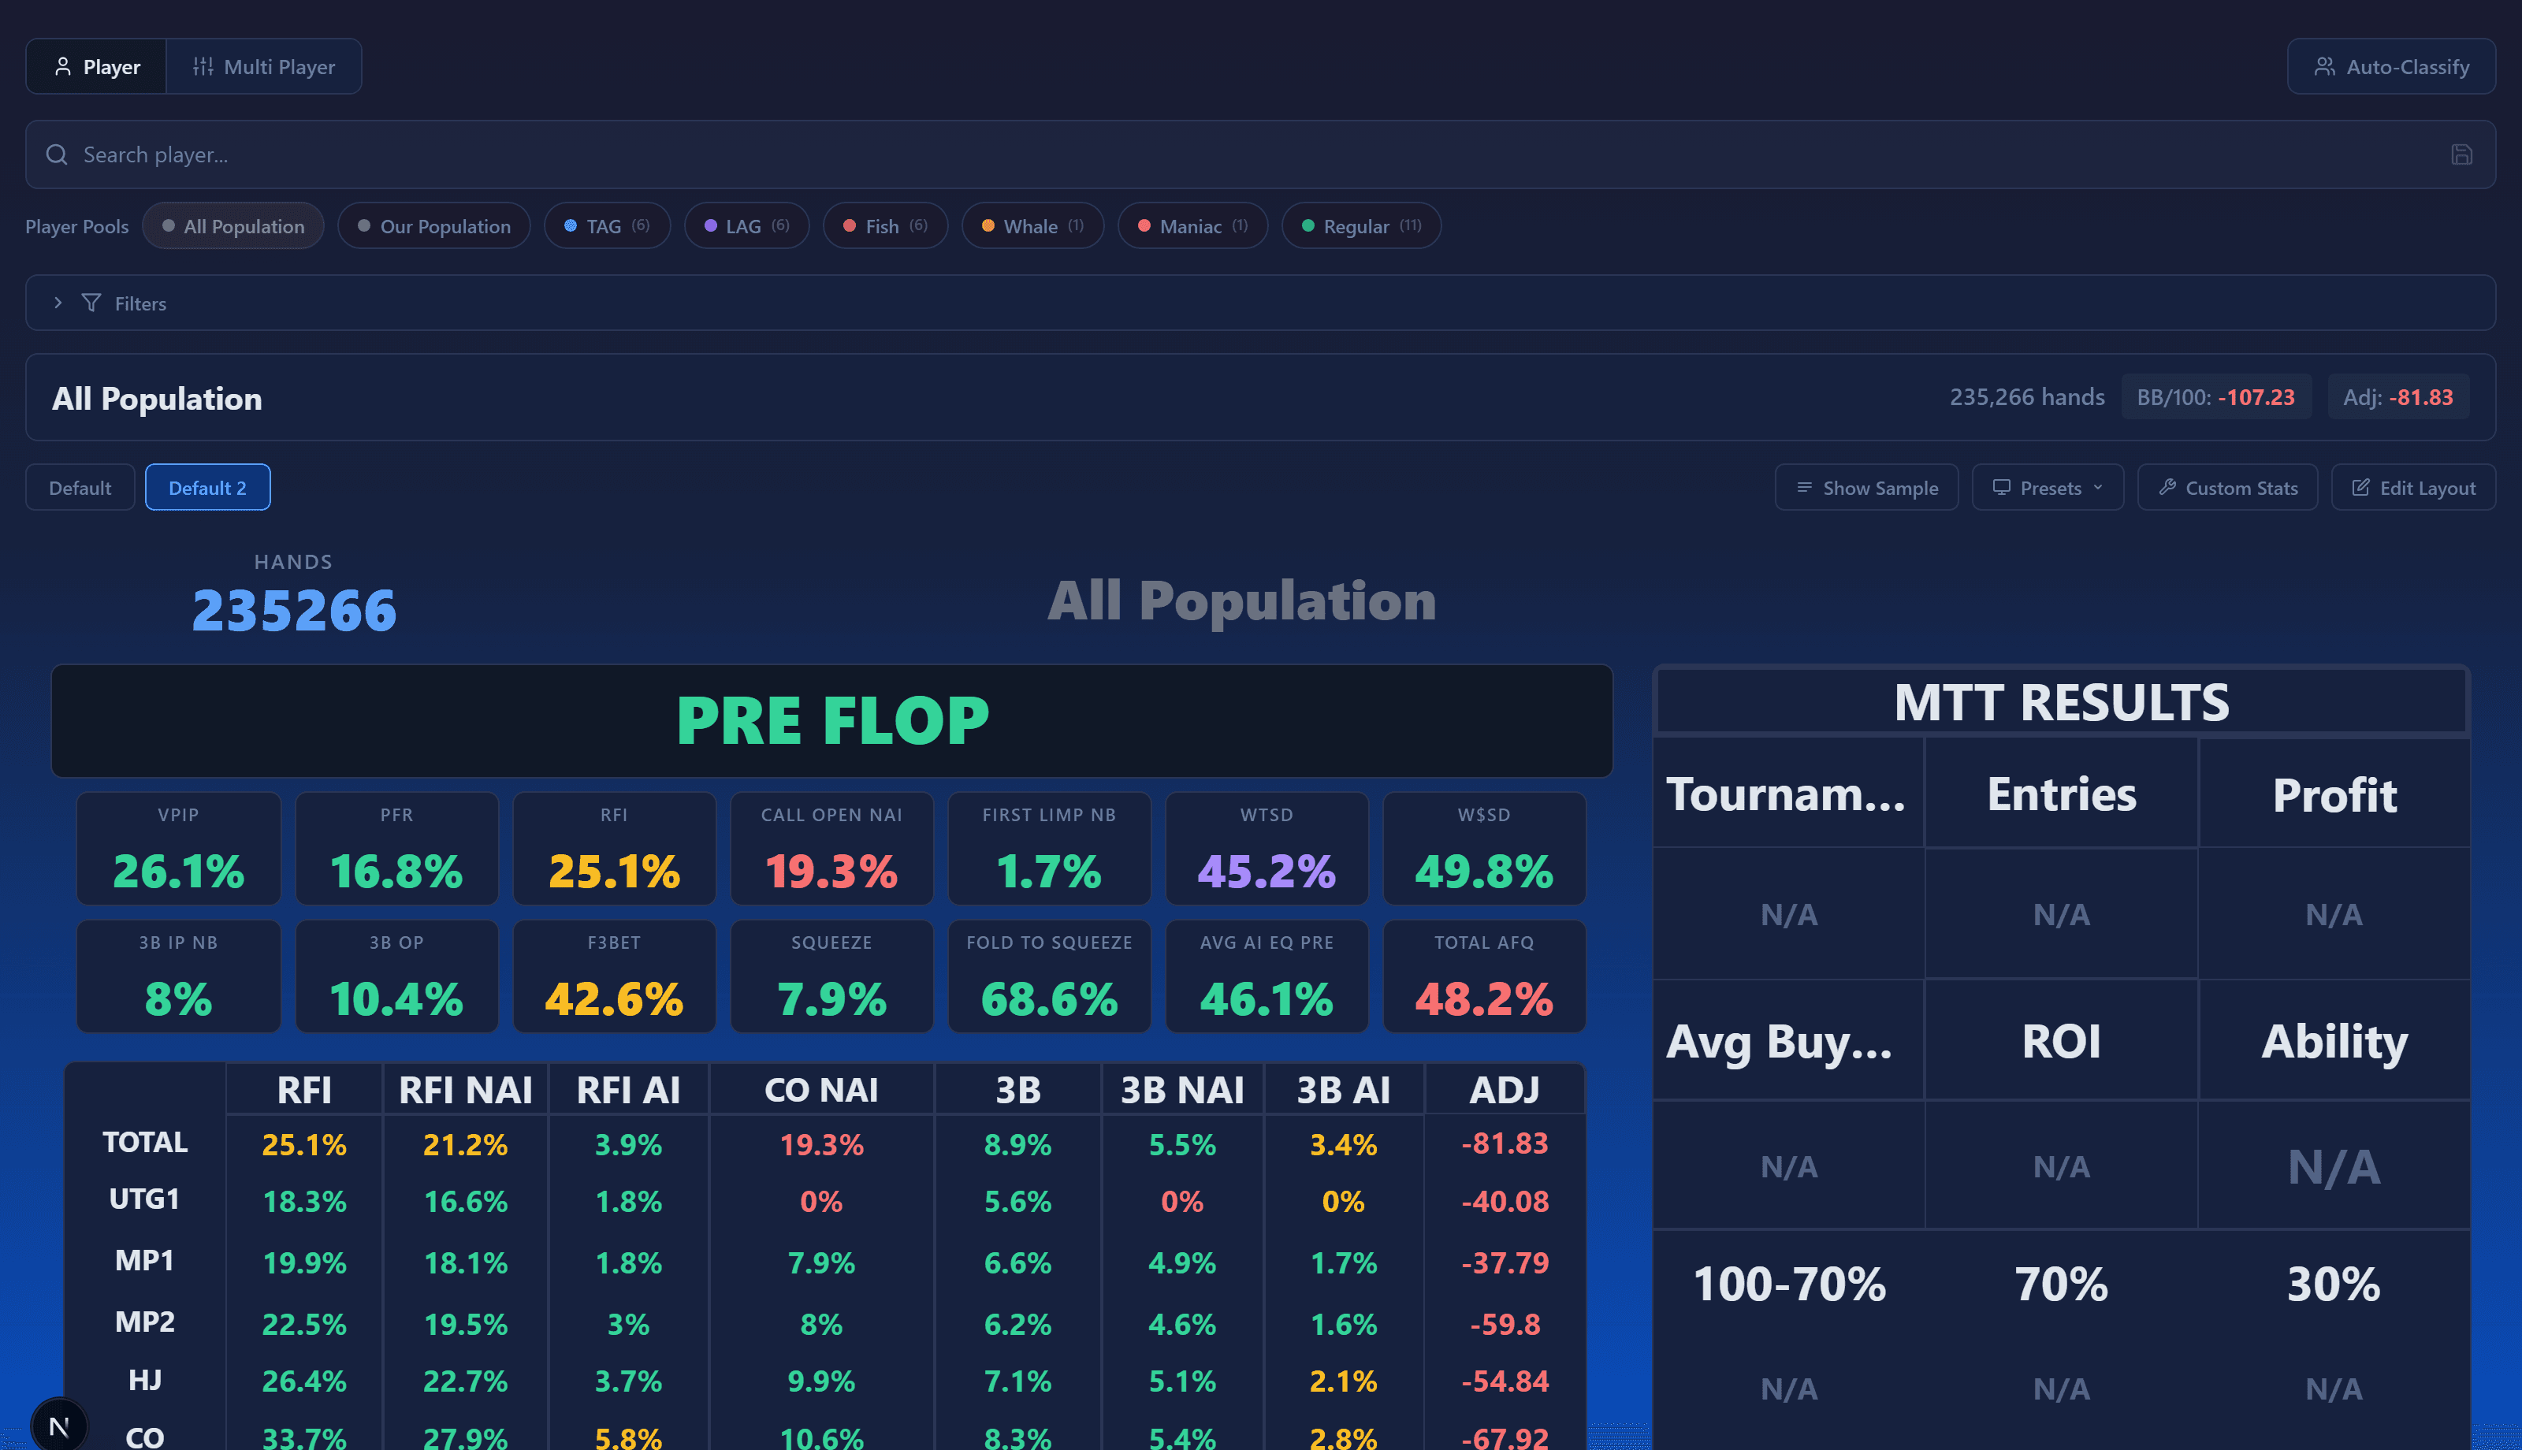
Task: Select the LAG player pool
Action: pos(746,226)
